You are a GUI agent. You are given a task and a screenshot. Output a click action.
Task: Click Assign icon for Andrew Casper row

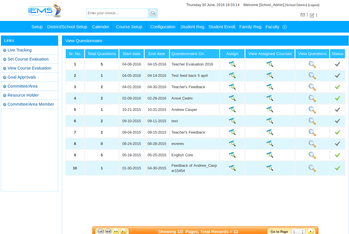[232, 110]
